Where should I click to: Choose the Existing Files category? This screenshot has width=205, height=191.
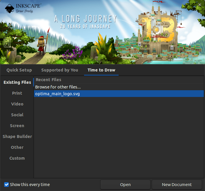17,82
